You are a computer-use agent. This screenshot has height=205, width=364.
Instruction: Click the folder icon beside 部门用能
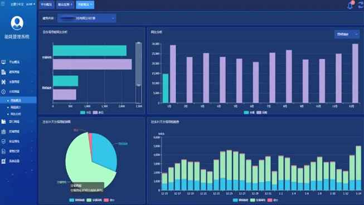coord(3,121)
